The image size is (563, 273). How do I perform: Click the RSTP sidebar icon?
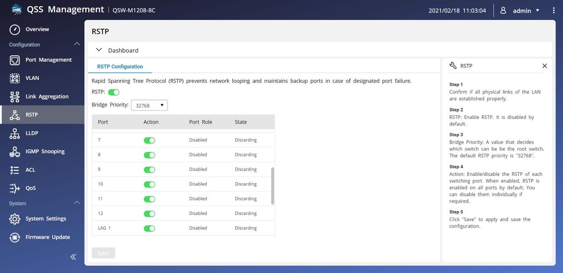[15, 115]
